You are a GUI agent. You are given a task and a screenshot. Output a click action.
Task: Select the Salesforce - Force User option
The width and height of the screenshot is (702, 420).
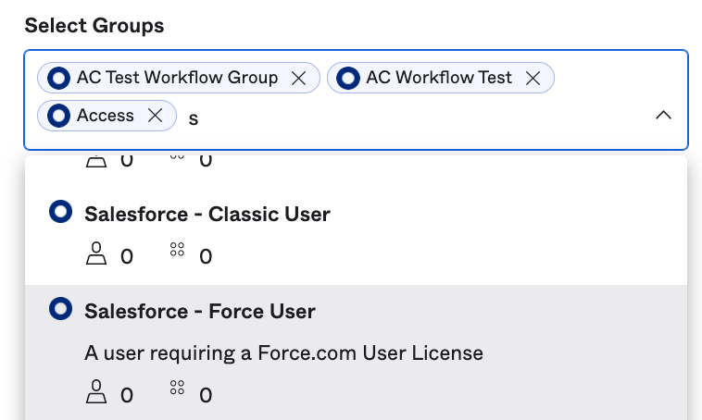click(356, 352)
